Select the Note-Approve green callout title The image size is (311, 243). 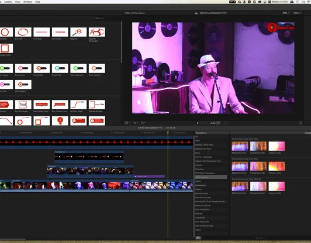click(x=78, y=68)
